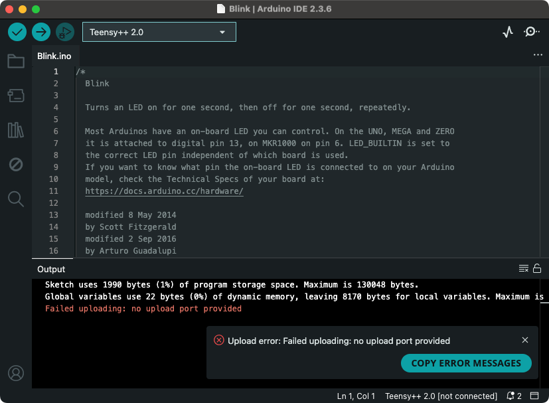Show the Debug sidebar panel

click(16, 165)
